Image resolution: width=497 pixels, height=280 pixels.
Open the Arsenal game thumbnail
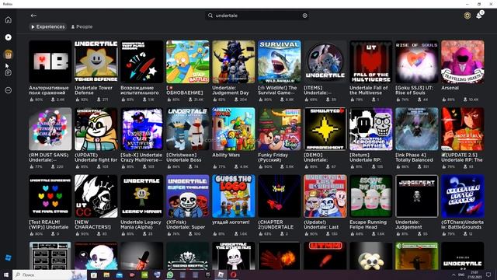[x=463, y=61]
